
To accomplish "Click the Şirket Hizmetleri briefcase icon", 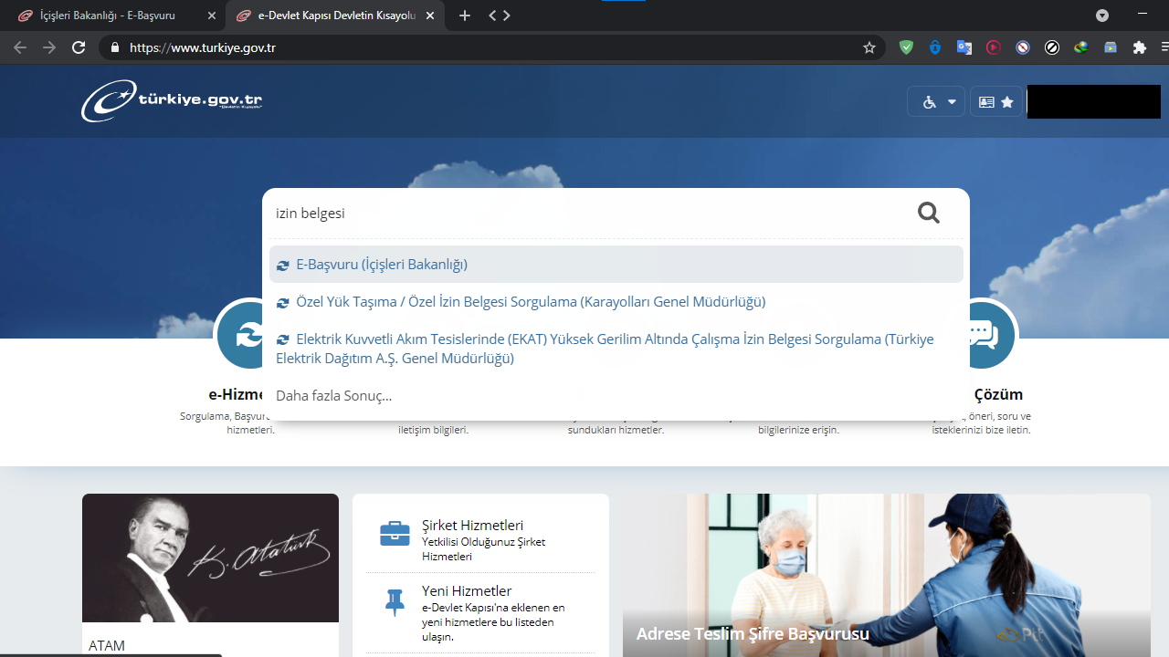I will pyautogui.click(x=395, y=534).
